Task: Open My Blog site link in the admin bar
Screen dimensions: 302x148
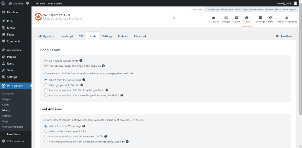Action: click(16, 3)
